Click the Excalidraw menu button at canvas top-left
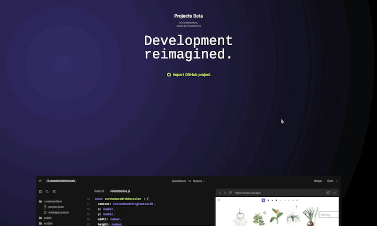 219,200
